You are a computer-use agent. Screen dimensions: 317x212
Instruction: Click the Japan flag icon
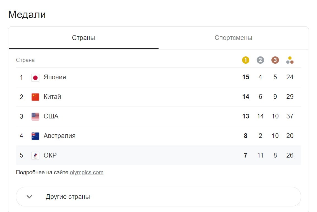(35, 77)
